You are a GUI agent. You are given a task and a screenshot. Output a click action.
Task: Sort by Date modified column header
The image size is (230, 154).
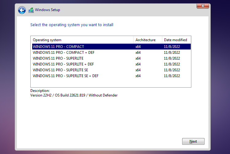point(176,40)
